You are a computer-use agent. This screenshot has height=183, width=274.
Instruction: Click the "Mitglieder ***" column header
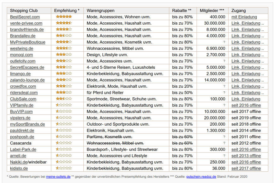tap(212, 11)
